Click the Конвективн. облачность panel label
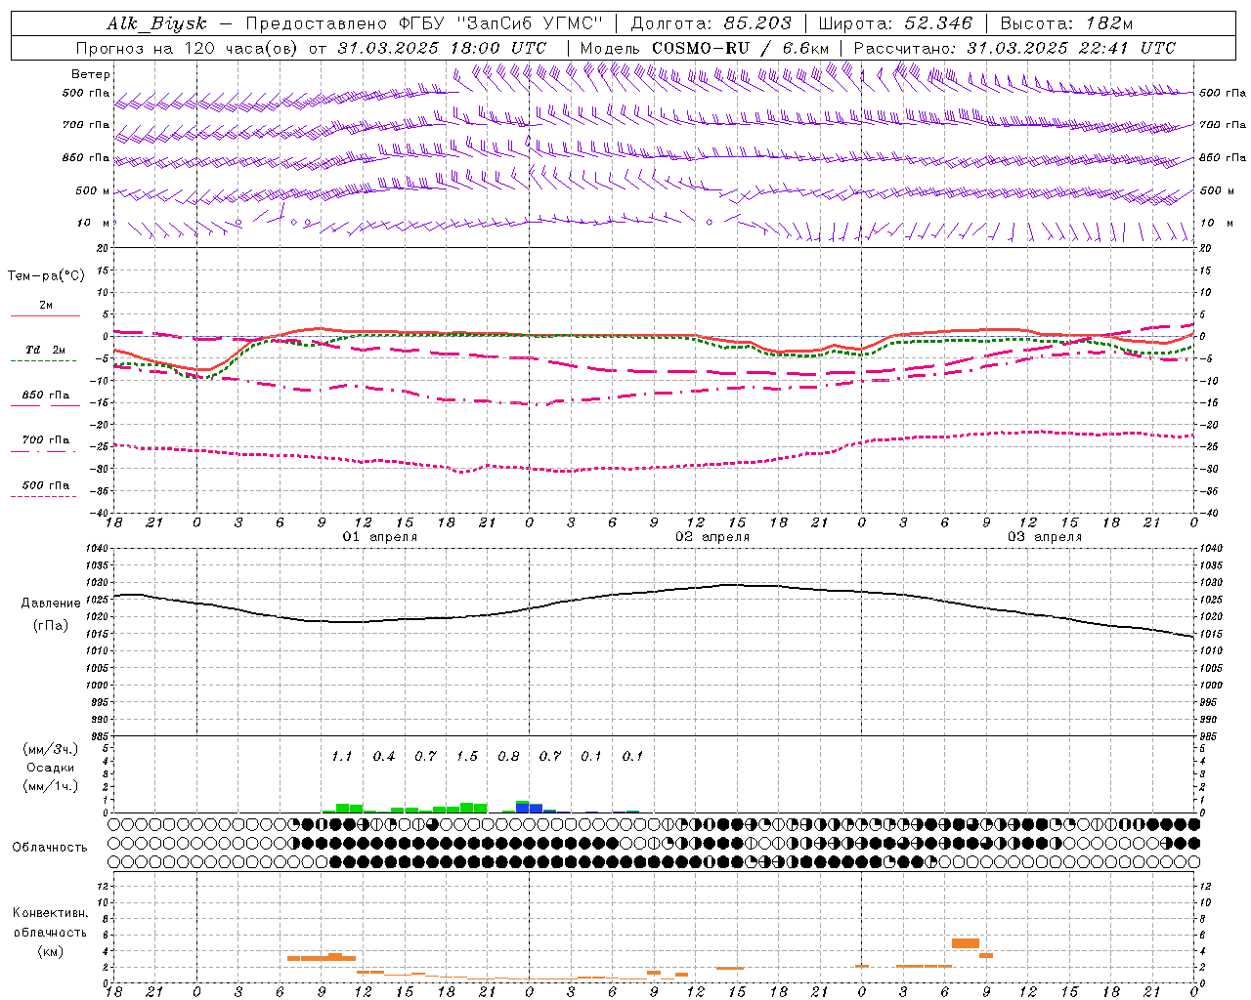Image resolution: width=1251 pixels, height=1000 pixels. click(50, 923)
